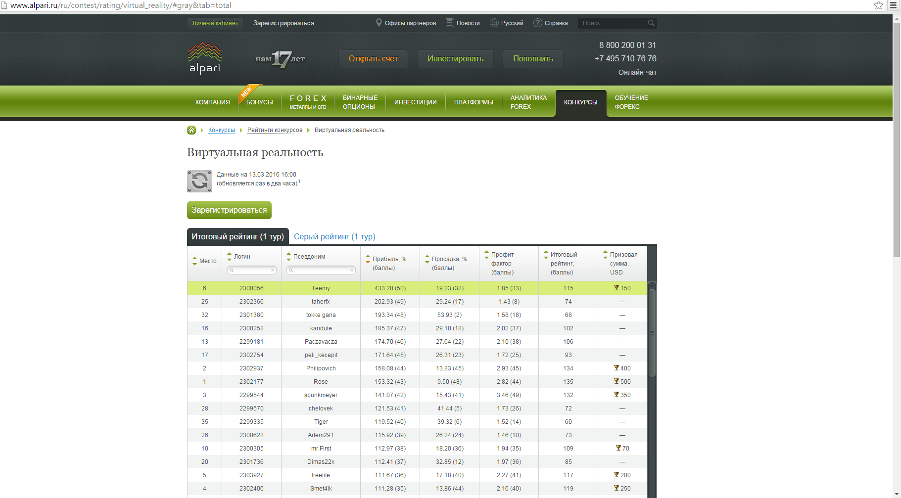Open the КОНКУРСЫ menu
The height and width of the screenshot is (498, 901).
pos(581,102)
